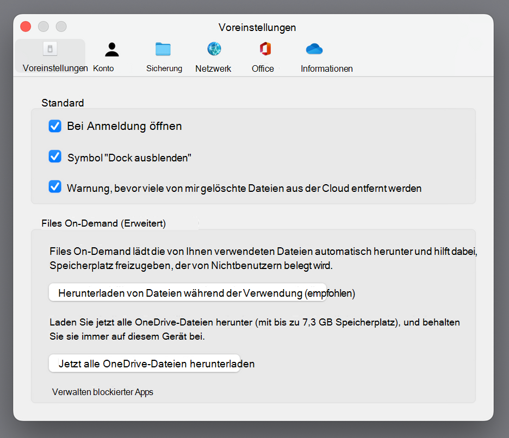Click the Standard section heading

(x=63, y=103)
